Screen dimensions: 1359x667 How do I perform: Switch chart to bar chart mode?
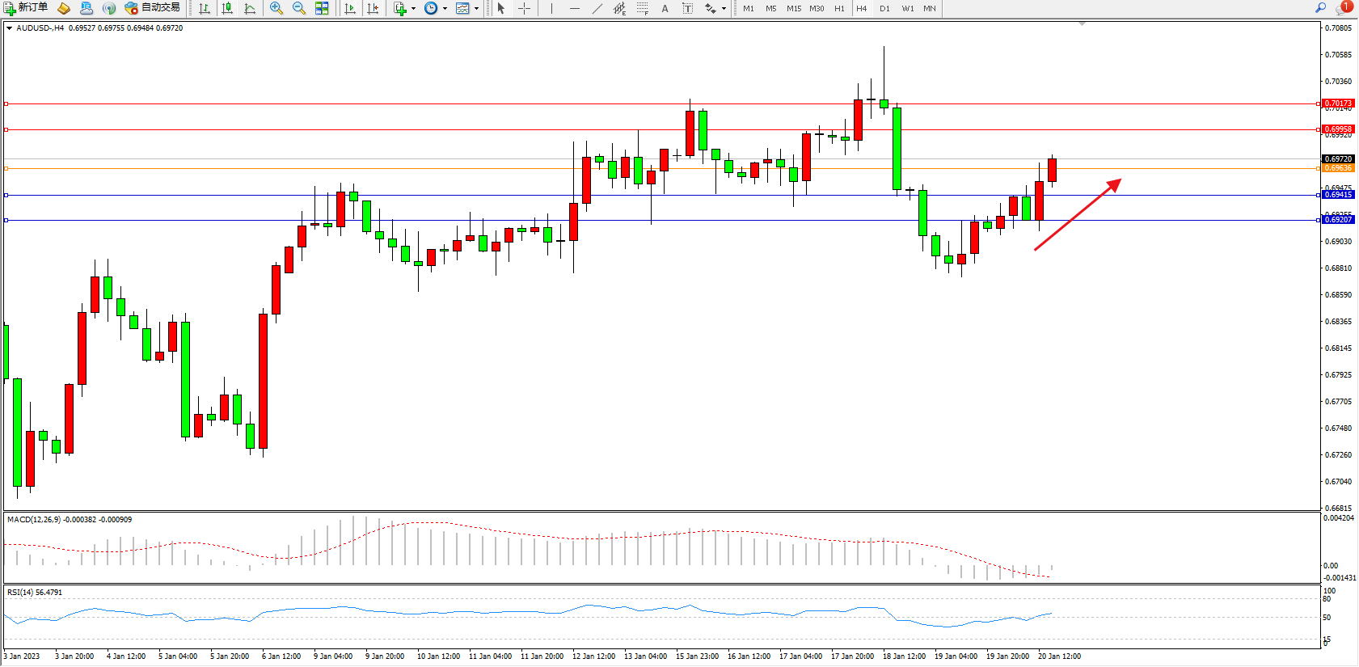pyautogui.click(x=205, y=8)
